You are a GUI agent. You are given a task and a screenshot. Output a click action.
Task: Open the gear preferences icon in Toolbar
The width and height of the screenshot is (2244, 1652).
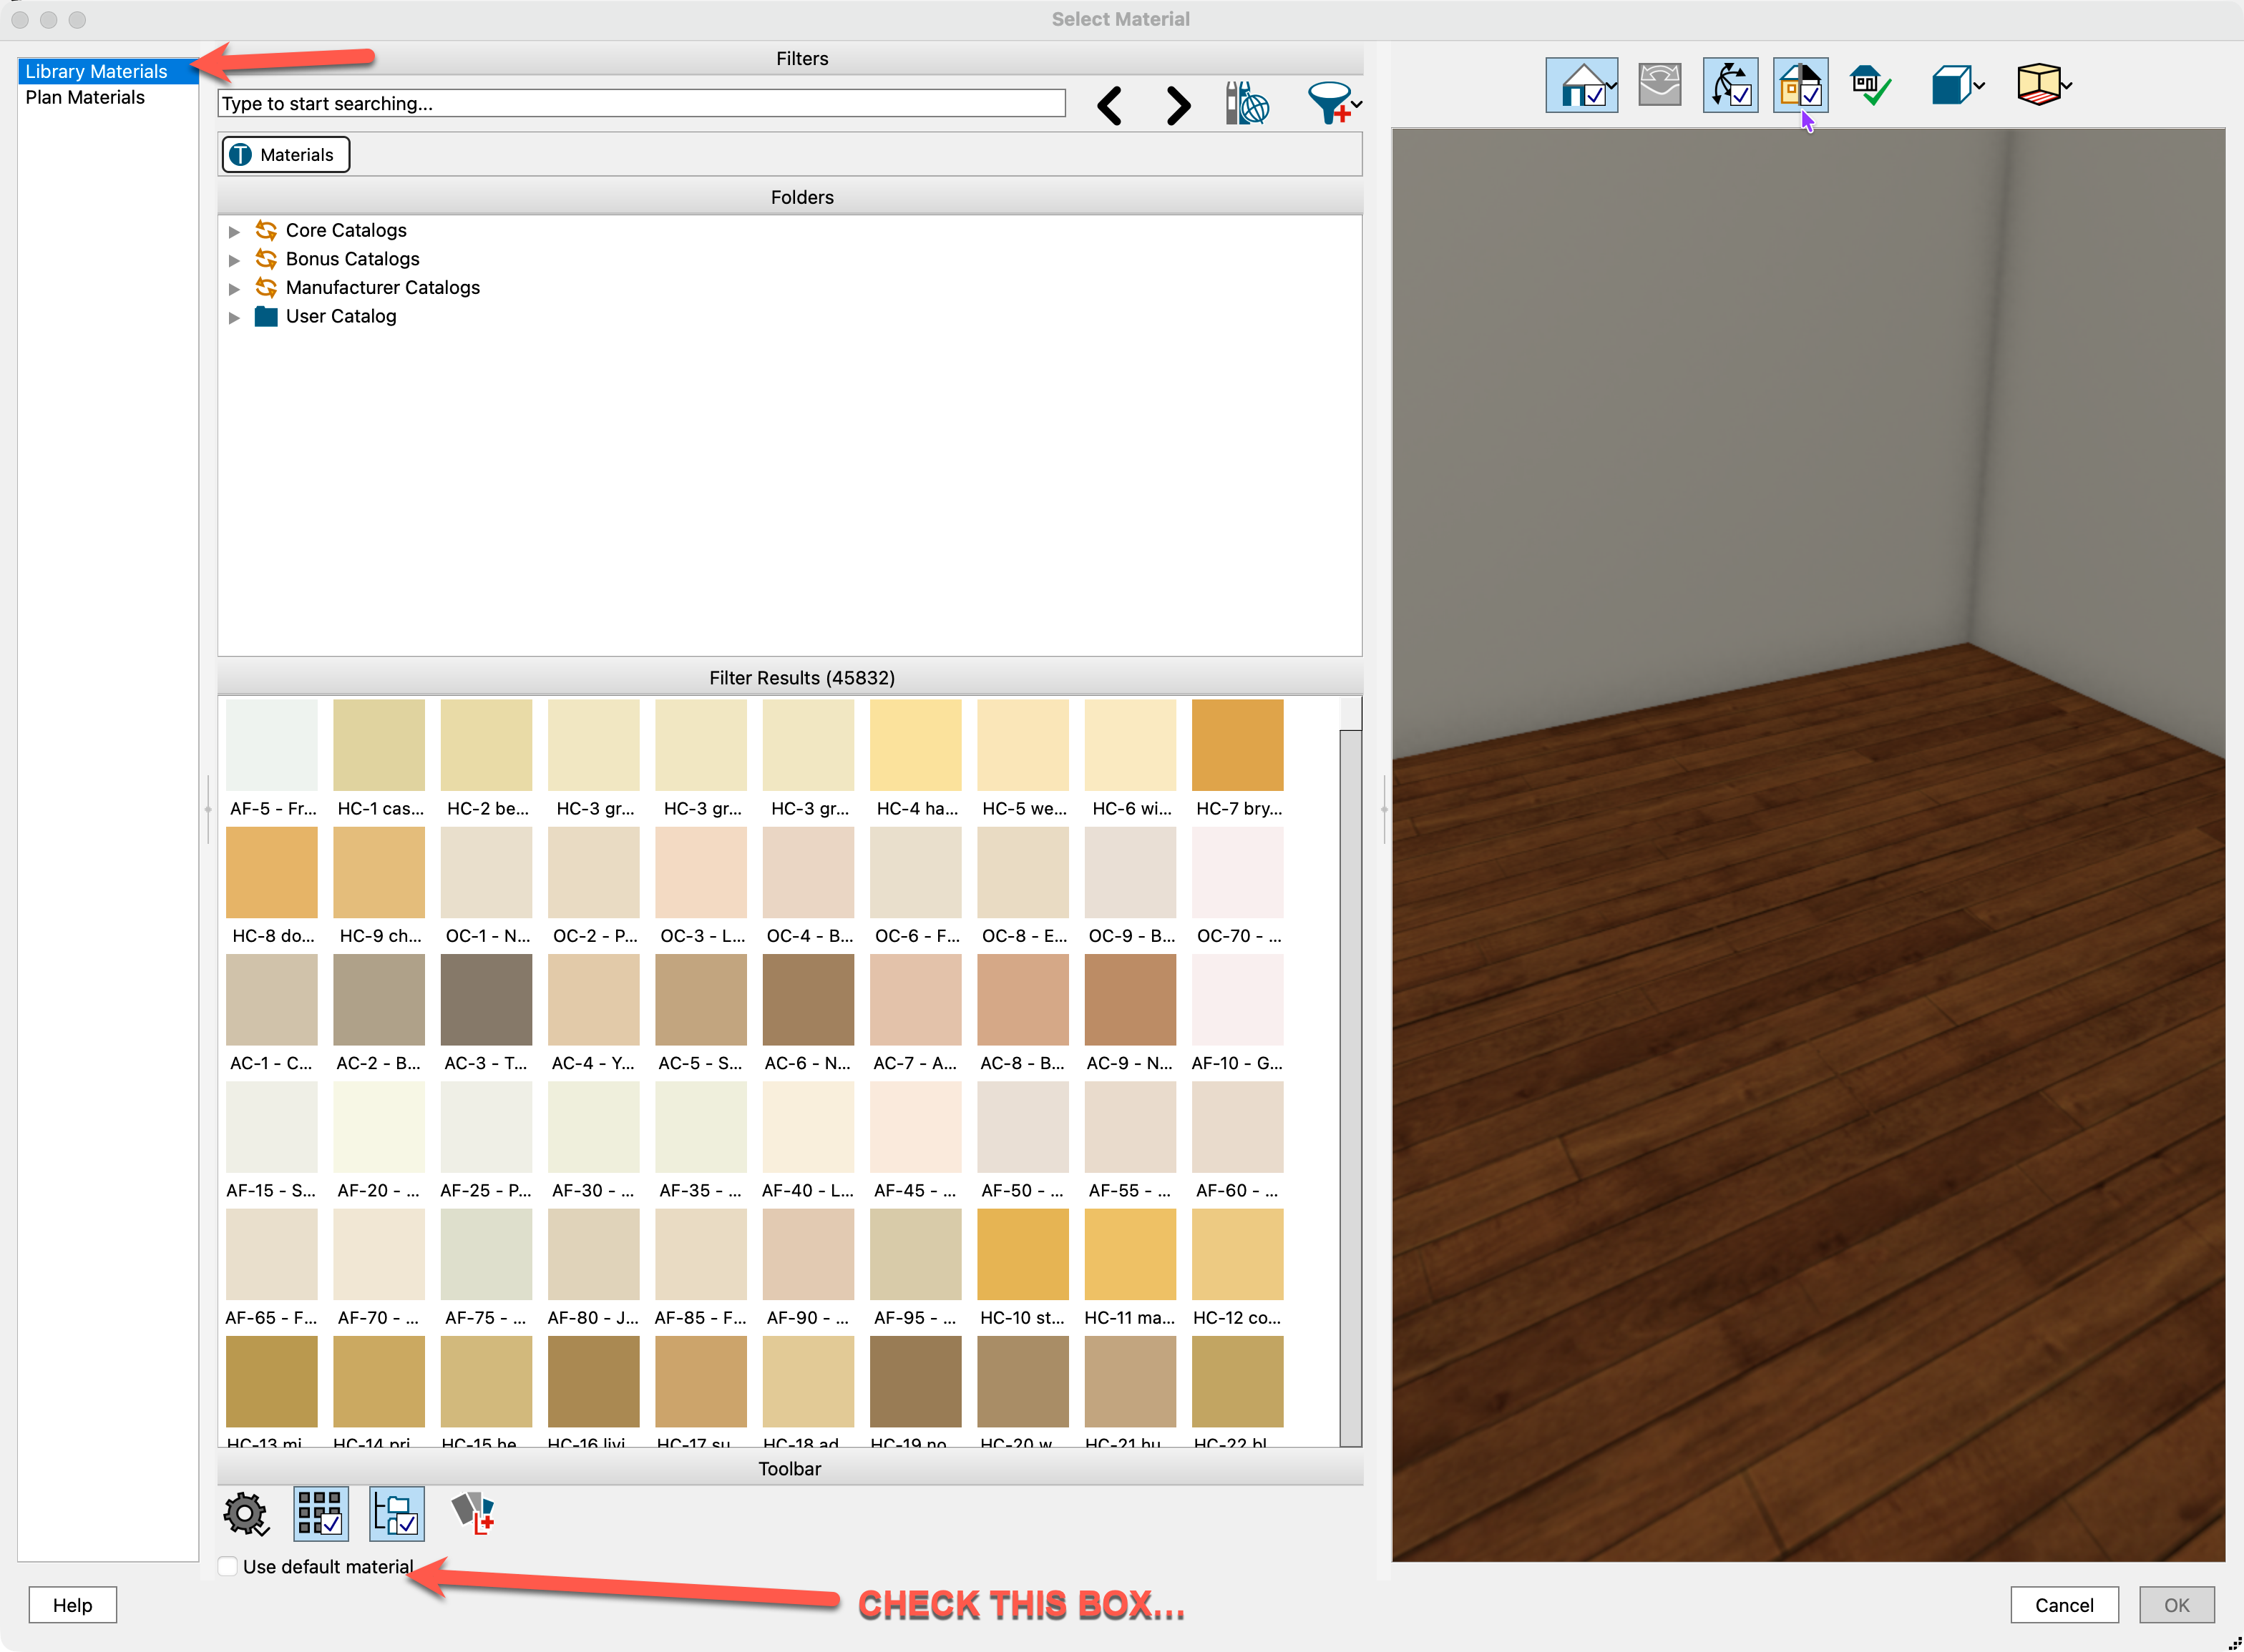(x=245, y=1514)
